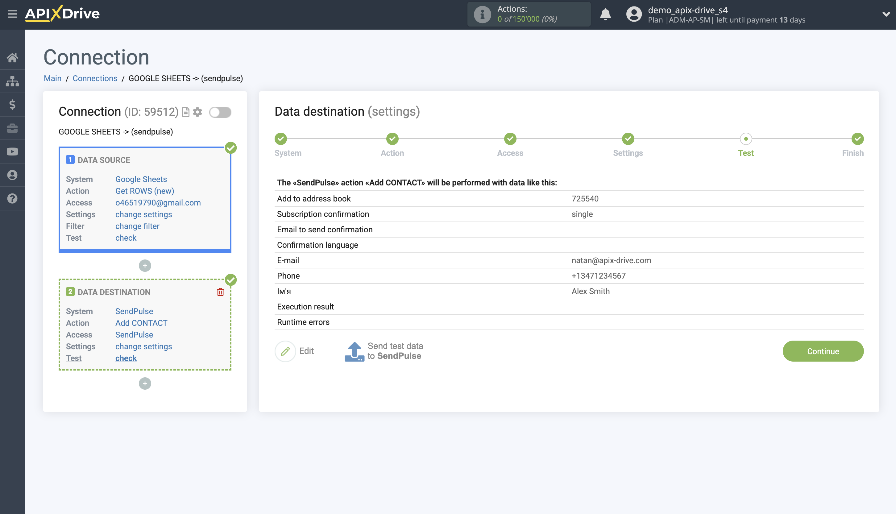
Task: Click the Execution result row
Action: 569,307
